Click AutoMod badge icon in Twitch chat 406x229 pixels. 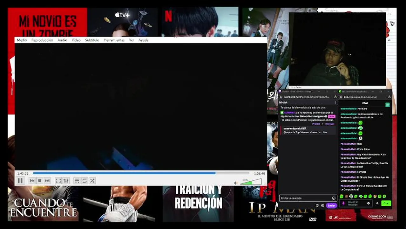click(x=282, y=113)
